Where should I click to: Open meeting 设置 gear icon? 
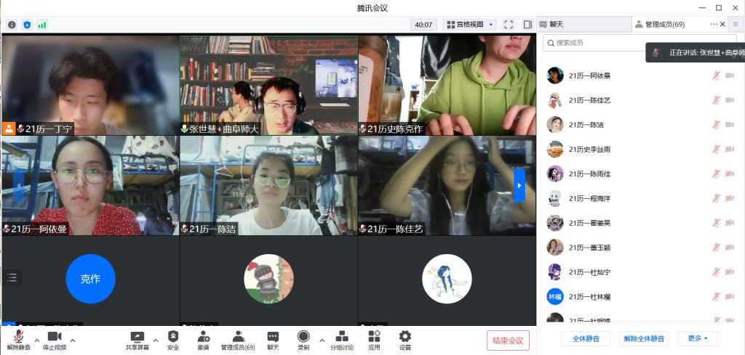[405, 338]
